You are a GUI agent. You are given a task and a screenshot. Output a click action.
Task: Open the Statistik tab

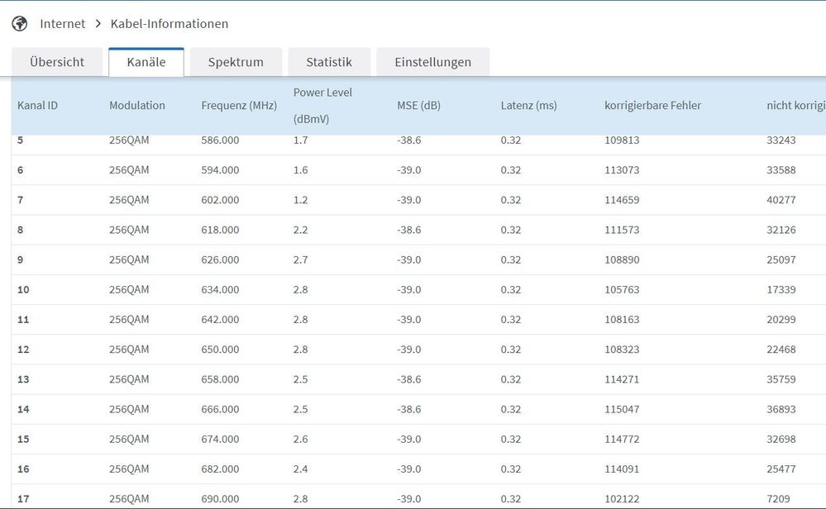coord(329,62)
